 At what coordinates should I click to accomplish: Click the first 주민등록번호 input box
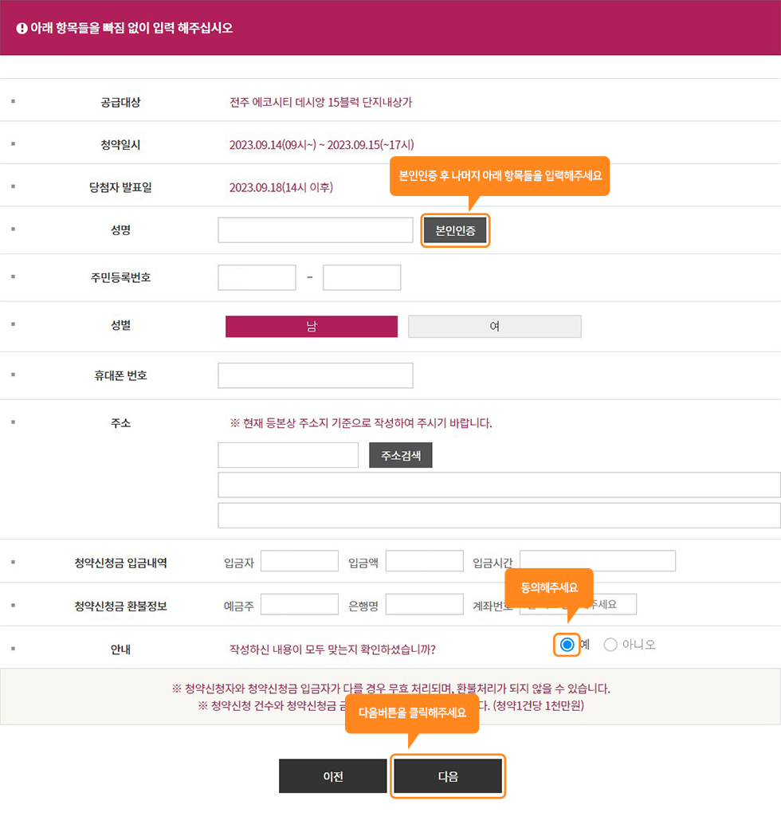257,277
